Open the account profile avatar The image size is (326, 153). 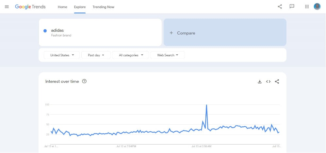pyautogui.click(x=317, y=7)
